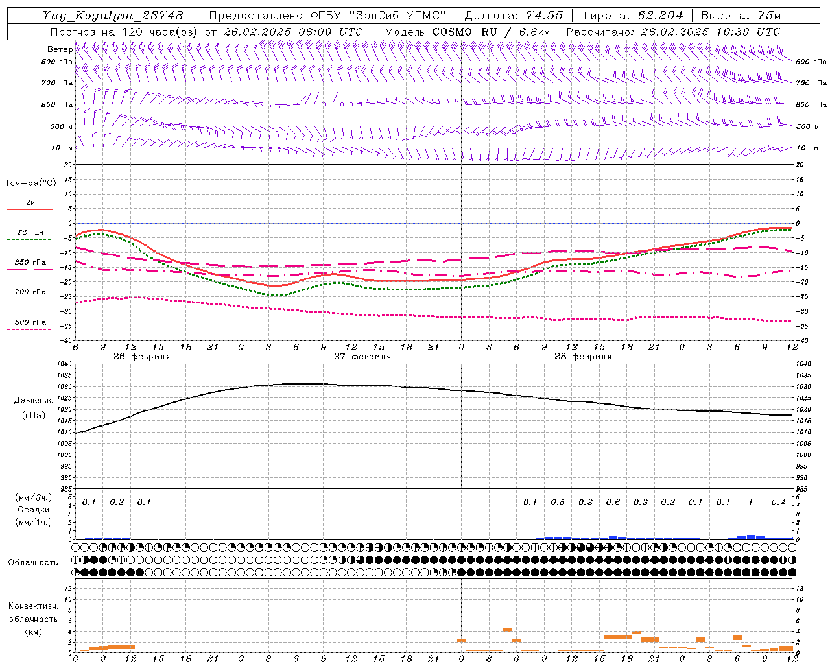The height and width of the screenshot is (664, 830).
Task: Select the 850 гПа temperature legend entry
Action: pyautogui.click(x=30, y=262)
